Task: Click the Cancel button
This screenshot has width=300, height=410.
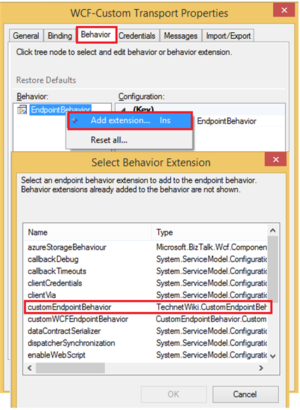Action: [x=245, y=394]
